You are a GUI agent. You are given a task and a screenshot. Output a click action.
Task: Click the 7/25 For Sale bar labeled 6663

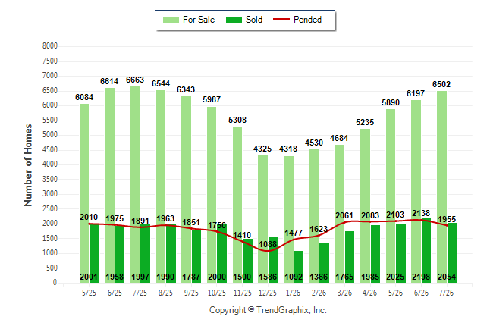[x=135, y=184]
